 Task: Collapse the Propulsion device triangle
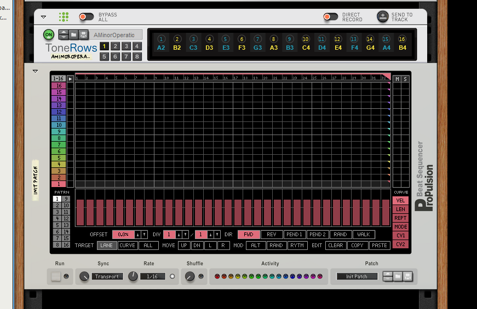[35, 71]
